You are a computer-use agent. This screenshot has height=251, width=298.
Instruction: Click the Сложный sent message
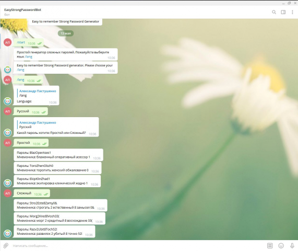pyautogui.click(x=32, y=193)
